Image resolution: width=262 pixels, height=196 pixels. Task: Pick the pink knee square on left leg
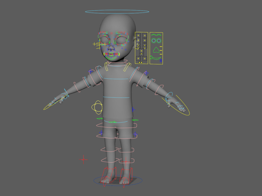click(110, 149)
